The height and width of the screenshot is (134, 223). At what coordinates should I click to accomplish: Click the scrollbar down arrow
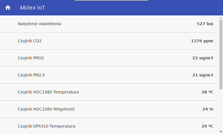pyautogui.click(x=221, y=132)
